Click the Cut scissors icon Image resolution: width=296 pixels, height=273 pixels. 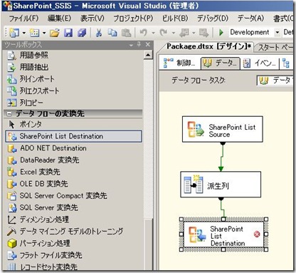tap(99, 33)
